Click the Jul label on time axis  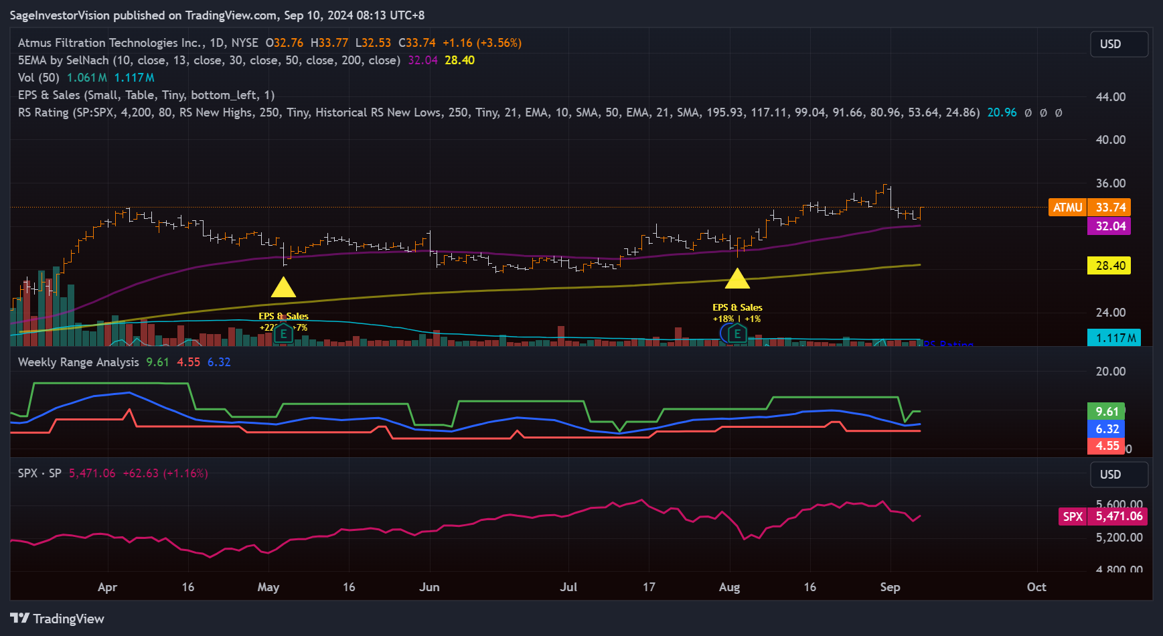click(x=568, y=587)
